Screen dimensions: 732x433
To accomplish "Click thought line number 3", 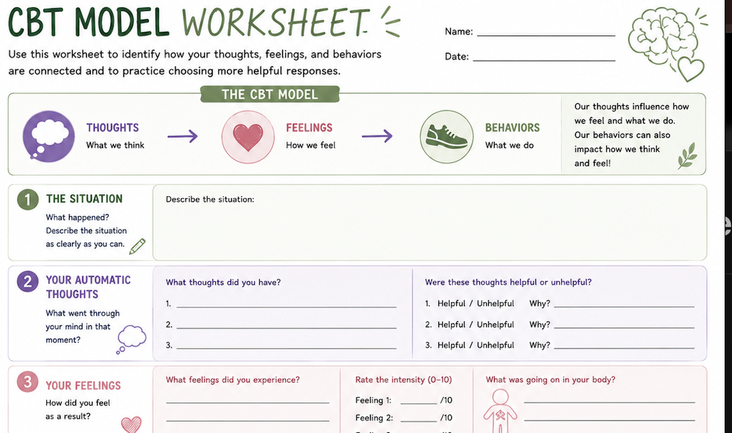I will click(286, 348).
